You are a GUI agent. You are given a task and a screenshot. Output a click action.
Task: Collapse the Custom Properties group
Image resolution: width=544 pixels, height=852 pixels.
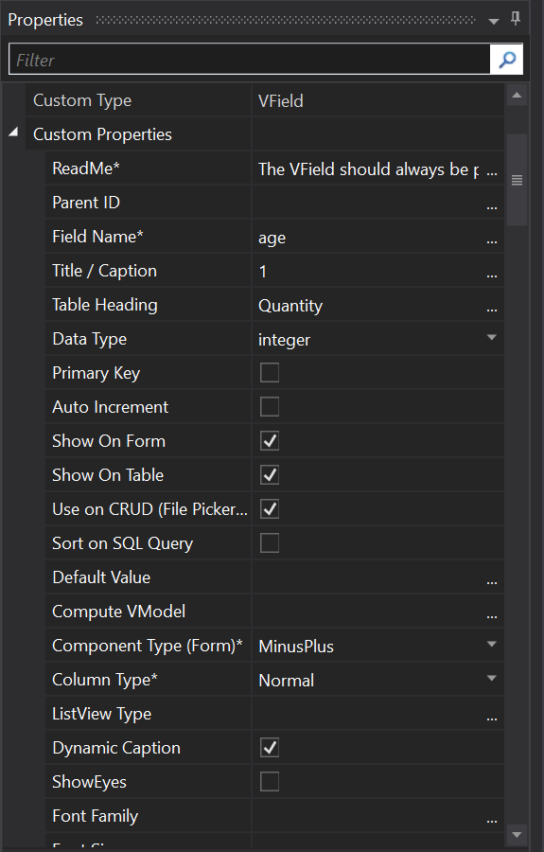(13, 132)
